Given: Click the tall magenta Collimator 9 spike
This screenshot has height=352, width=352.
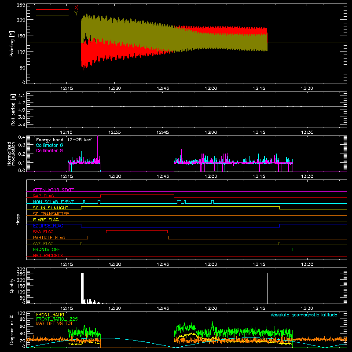Looking at the screenshot, I should 97,148.
